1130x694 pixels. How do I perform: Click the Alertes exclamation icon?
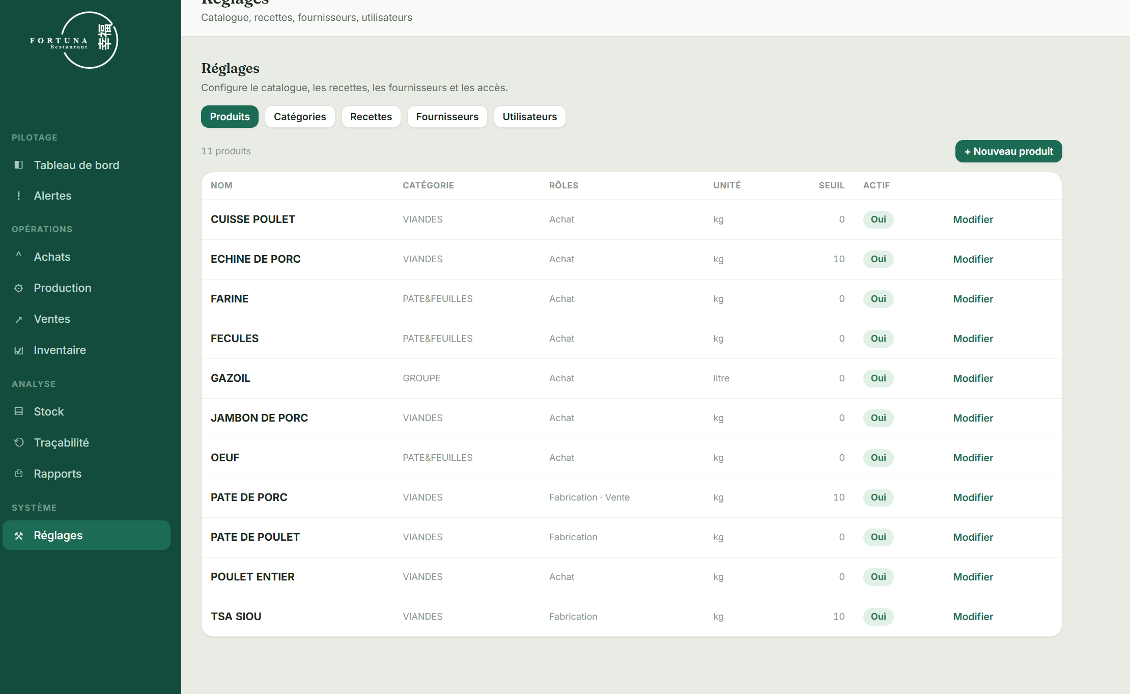pyautogui.click(x=19, y=196)
